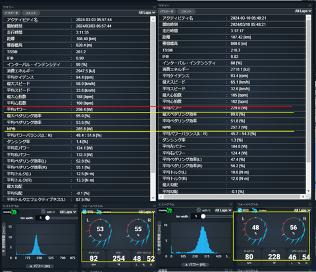The image size is (316, 272).
Task: Close the left ヒストグラム panel
Action: (x=76, y=206)
